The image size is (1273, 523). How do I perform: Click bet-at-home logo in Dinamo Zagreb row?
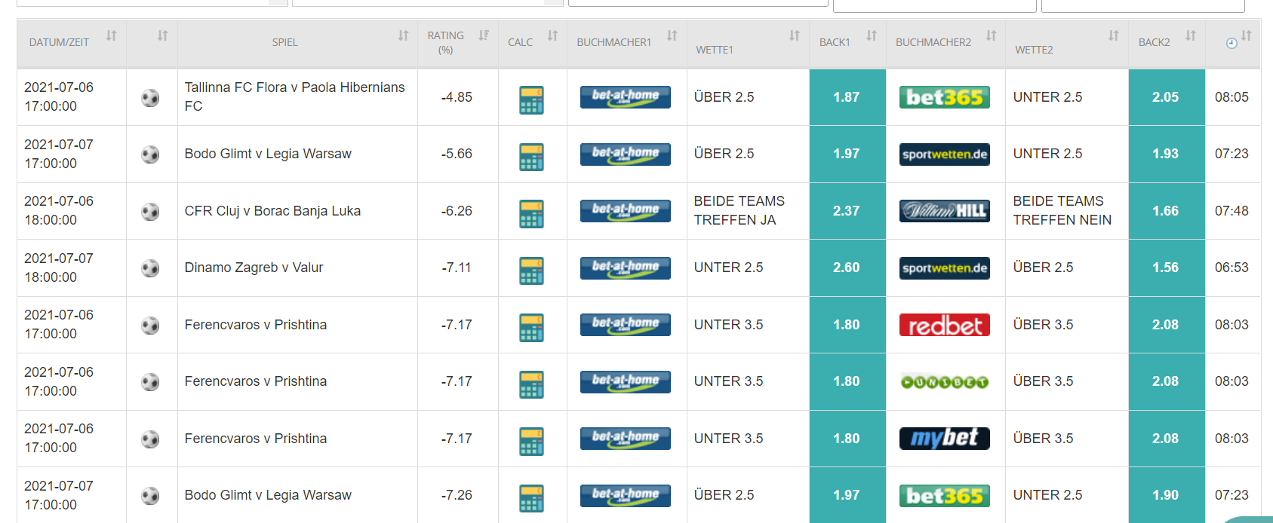[626, 268]
